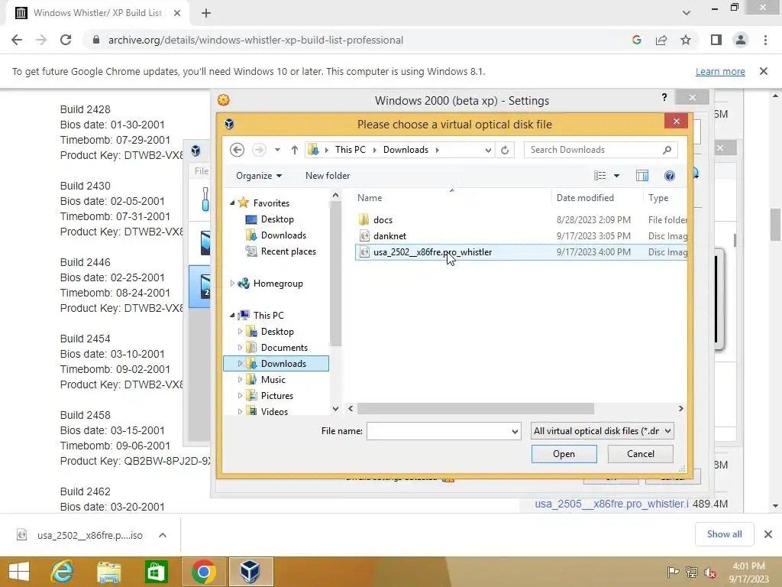
Task: Expand Documents under This PC
Action: click(x=240, y=348)
